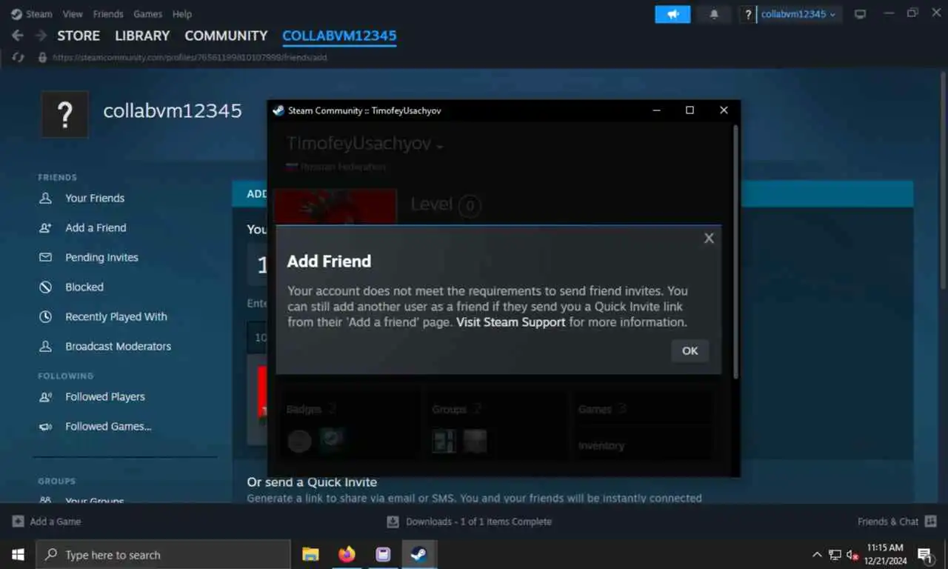This screenshot has height=569, width=948.
Task: Click the question mark profile avatar
Action: (x=65, y=114)
